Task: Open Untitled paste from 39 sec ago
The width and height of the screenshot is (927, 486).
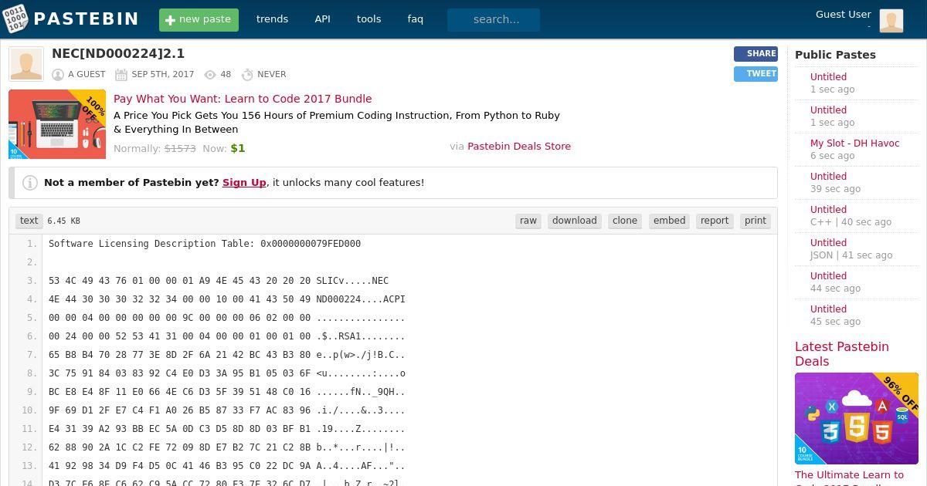Action: (828, 177)
